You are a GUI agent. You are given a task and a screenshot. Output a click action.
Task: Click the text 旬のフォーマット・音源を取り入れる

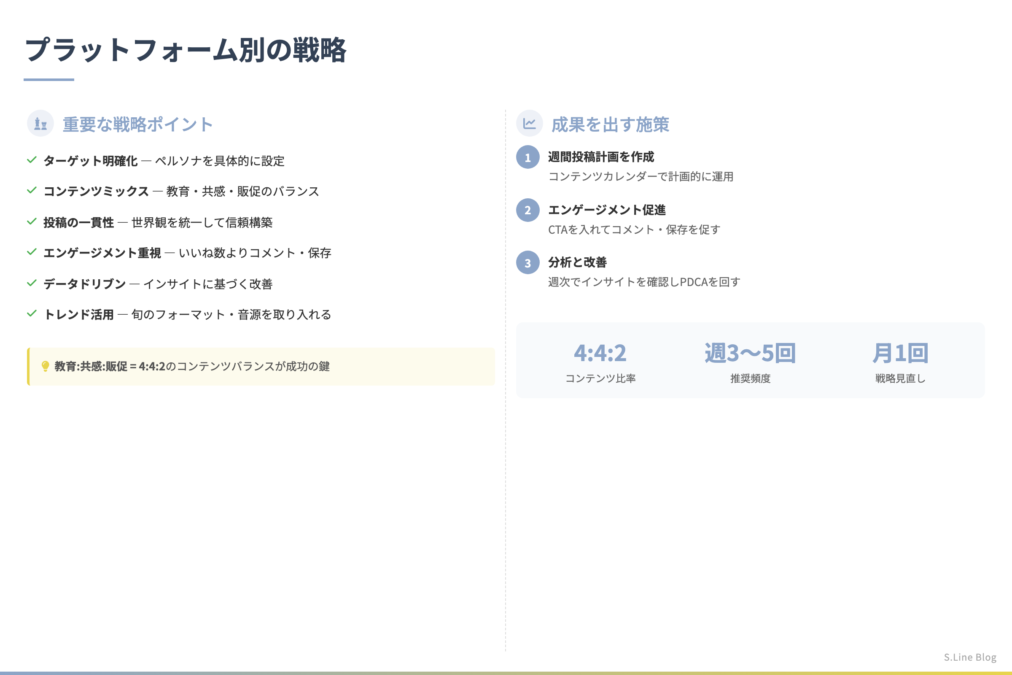231,315
